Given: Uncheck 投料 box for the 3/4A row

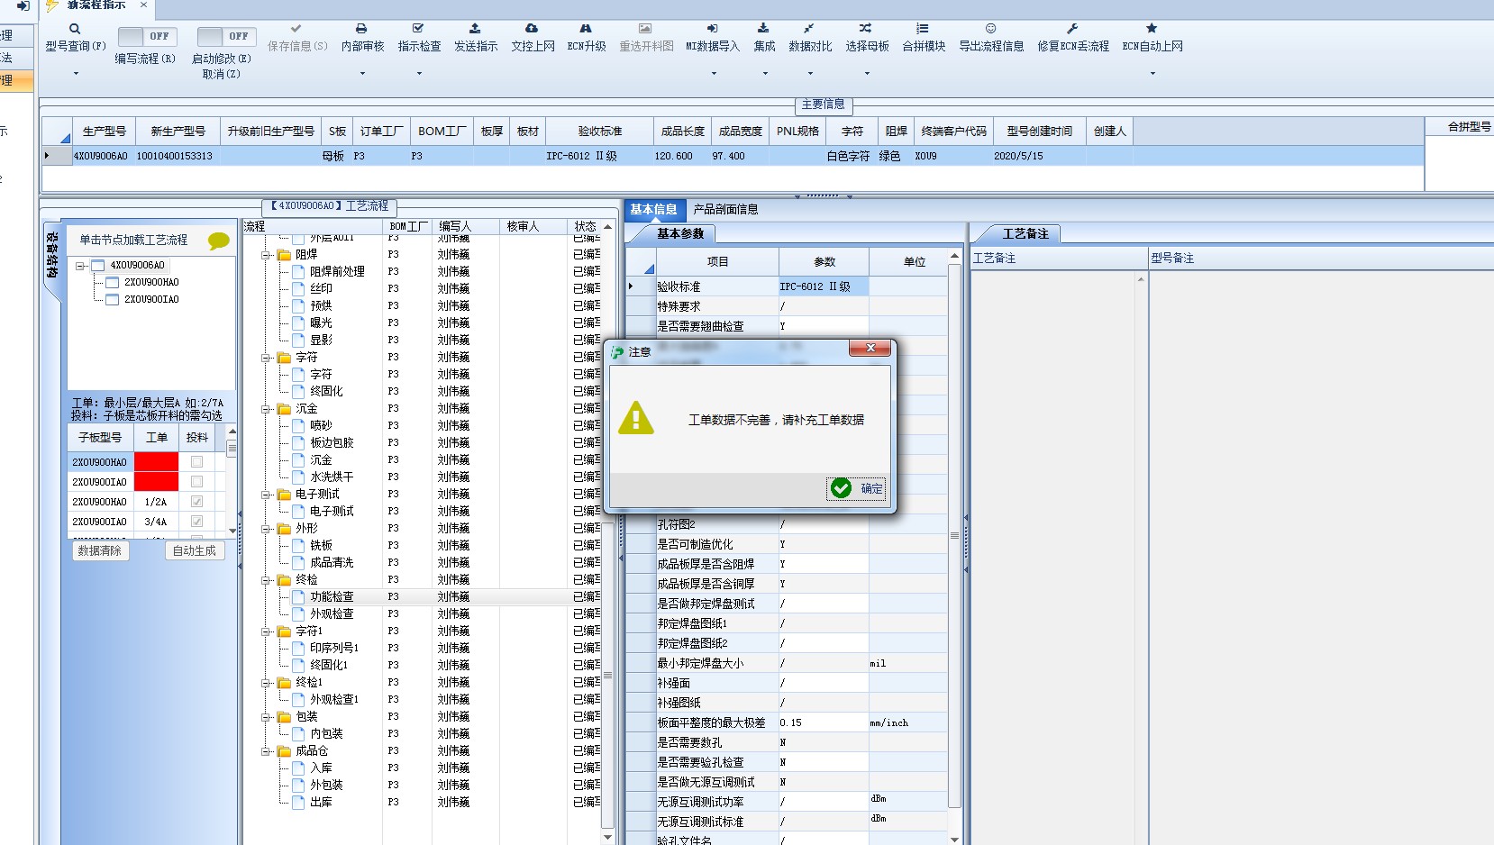Looking at the screenshot, I should coord(196,522).
